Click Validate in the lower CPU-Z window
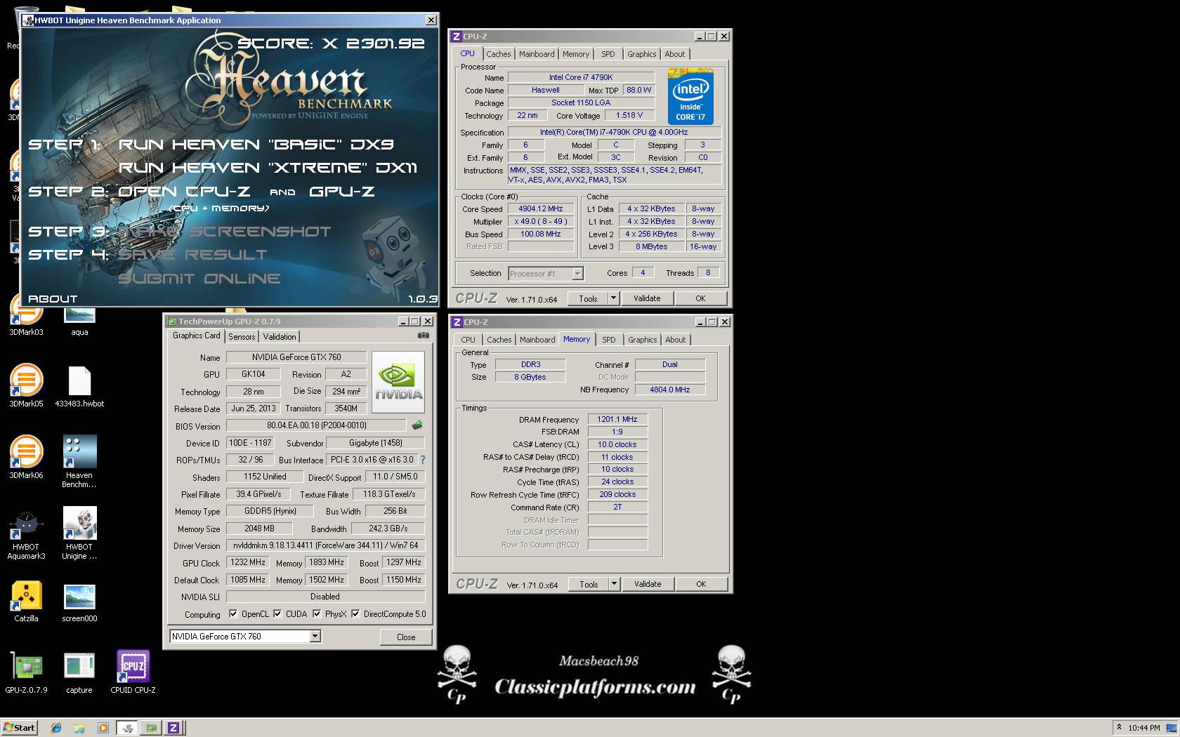This screenshot has width=1180, height=737. coord(648,584)
